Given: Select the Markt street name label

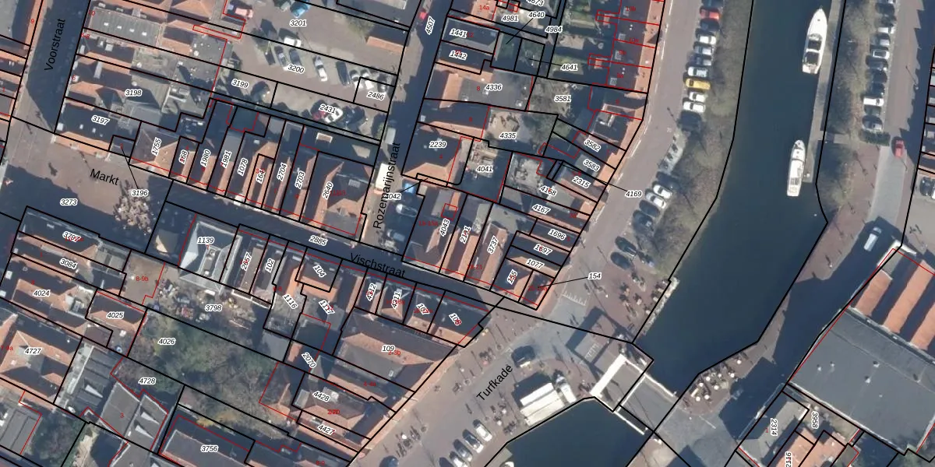Looking at the screenshot, I should coord(104,176).
